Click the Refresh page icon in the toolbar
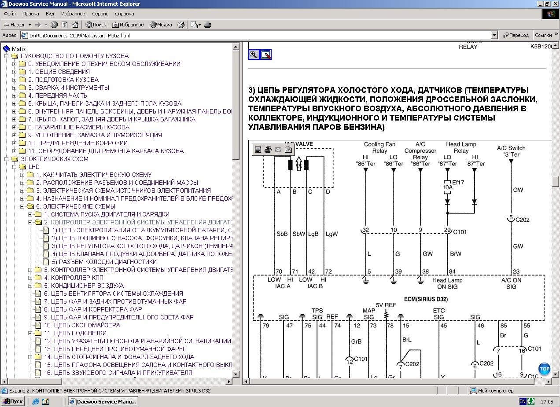The image size is (560, 407). (65, 25)
